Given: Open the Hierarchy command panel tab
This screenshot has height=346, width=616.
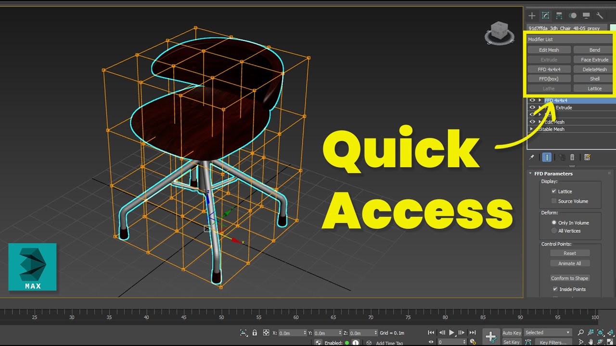Looking at the screenshot, I should click(559, 16).
